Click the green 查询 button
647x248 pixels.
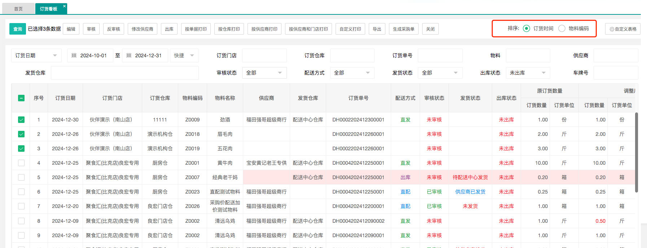click(x=17, y=29)
